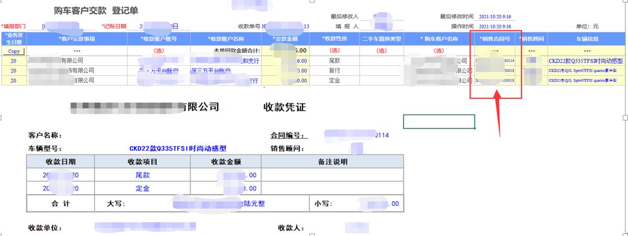Select the 车辆信息 column header
Viewport: 628px width, 236px height.
(x=587, y=39)
